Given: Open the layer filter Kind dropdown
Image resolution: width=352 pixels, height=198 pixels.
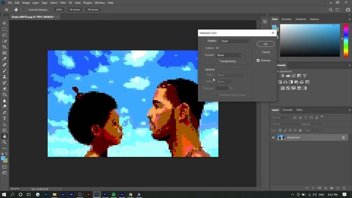Looking at the screenshot, I should [x=281, y=118].
